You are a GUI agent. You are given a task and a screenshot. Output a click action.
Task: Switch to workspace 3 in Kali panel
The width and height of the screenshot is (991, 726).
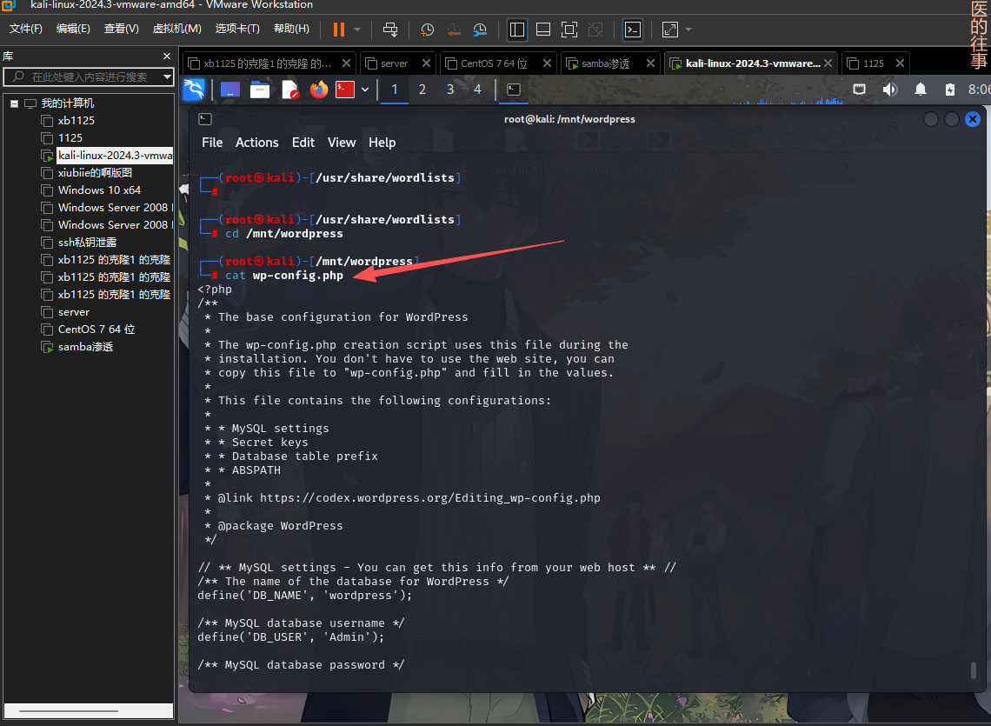(x=449, y=90)
